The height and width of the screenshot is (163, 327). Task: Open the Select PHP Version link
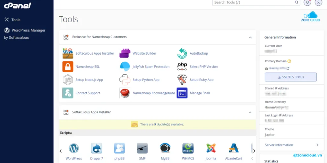pos(204,67)
